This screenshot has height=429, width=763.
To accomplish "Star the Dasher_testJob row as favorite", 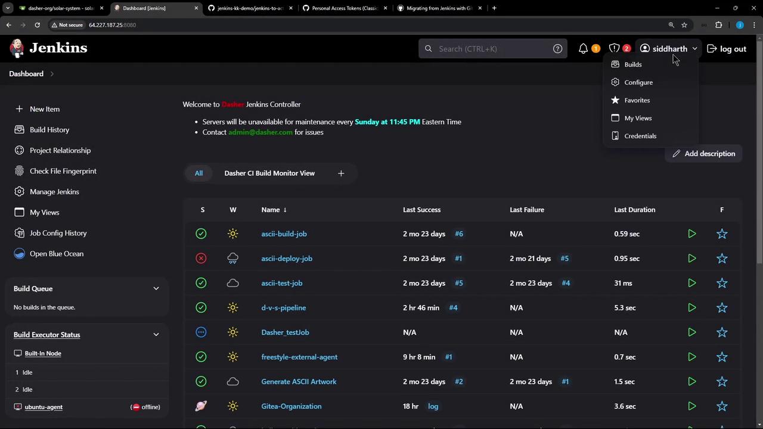I will [x=722, y=332].
